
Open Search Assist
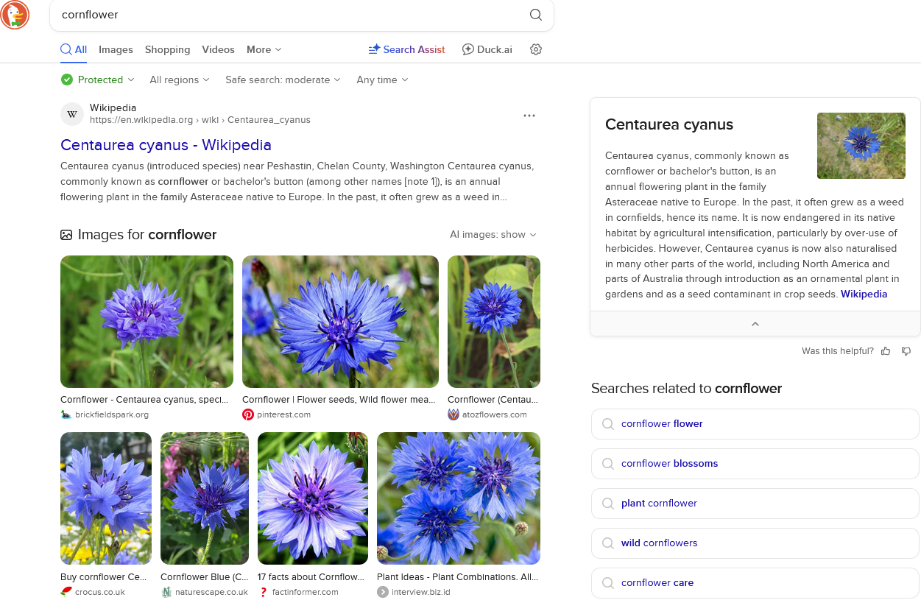406,49
